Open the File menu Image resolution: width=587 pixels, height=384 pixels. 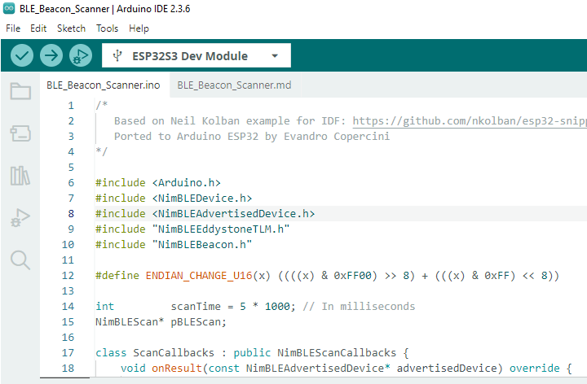[13, 28]
